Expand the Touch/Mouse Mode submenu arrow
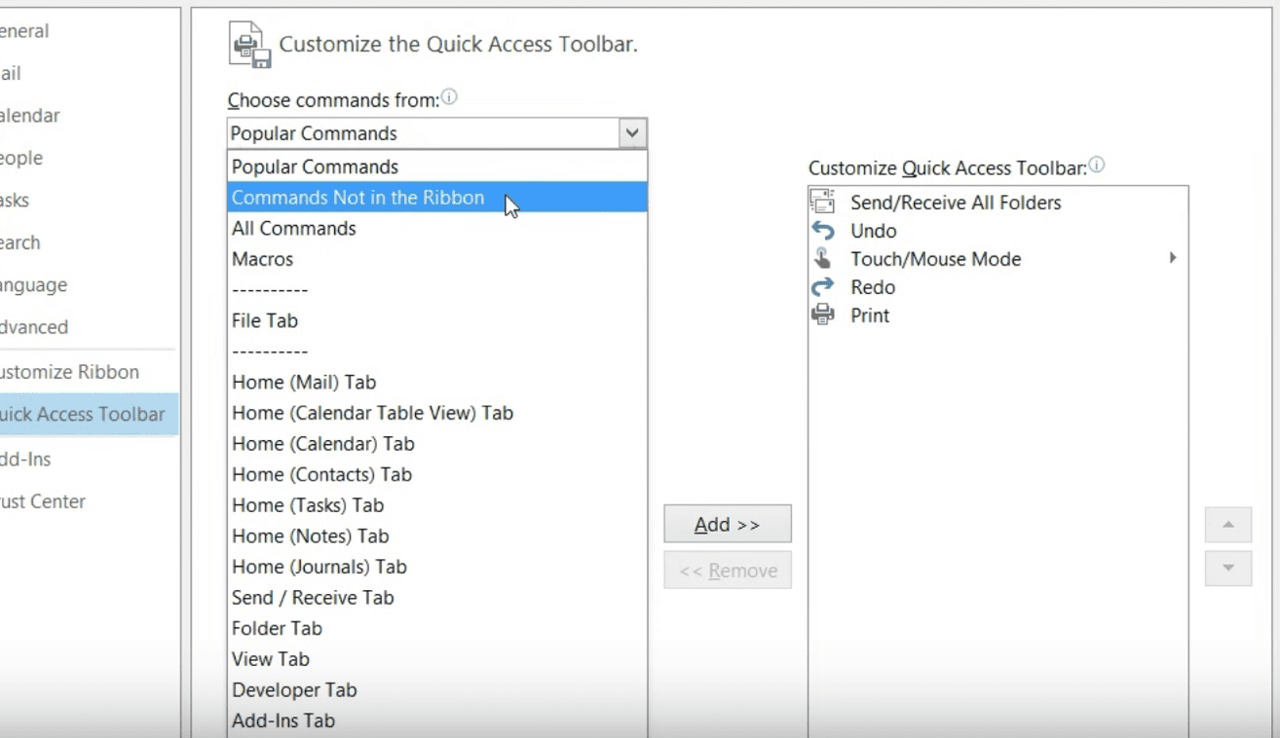This screenshot has width=1280, height=738. point(1173,258)
